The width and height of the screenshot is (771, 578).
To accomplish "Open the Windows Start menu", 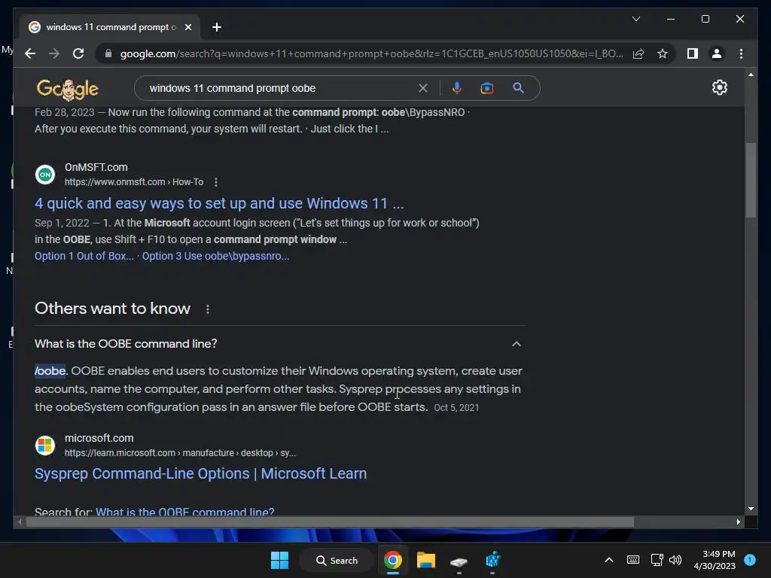I will [x=280, y=560].
